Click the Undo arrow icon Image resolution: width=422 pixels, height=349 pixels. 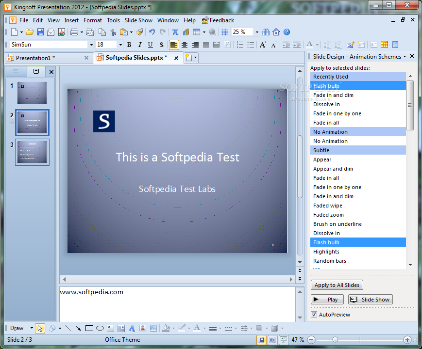152,32
